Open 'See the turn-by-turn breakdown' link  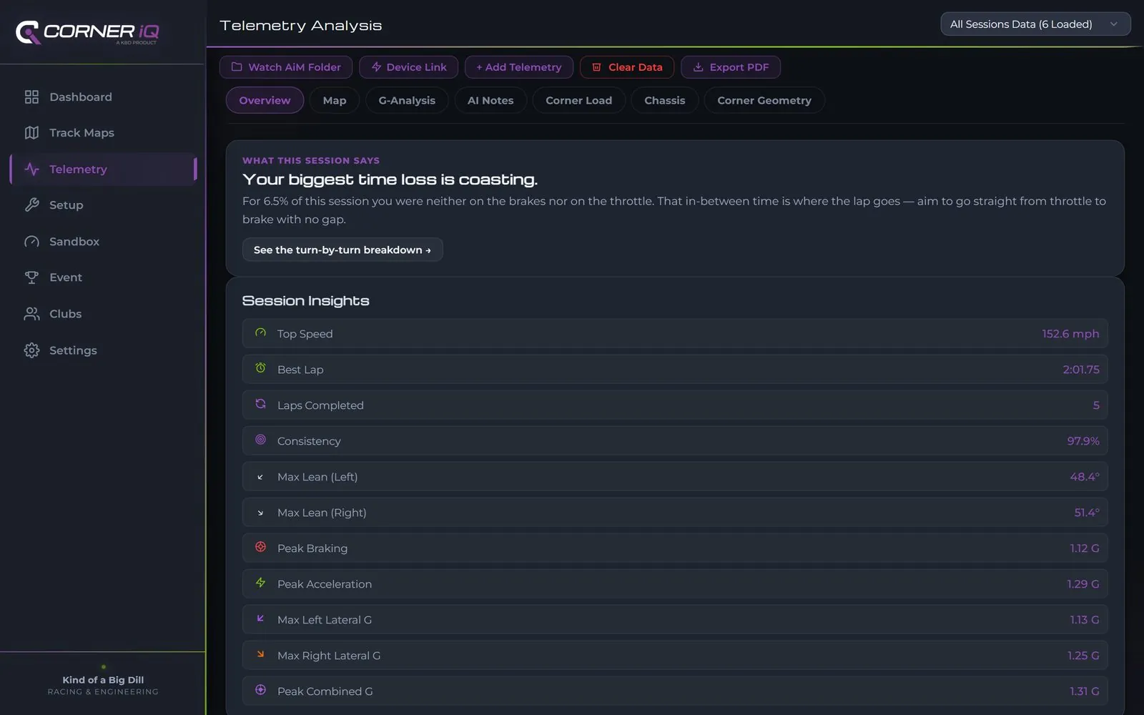[x=342, y=250]
